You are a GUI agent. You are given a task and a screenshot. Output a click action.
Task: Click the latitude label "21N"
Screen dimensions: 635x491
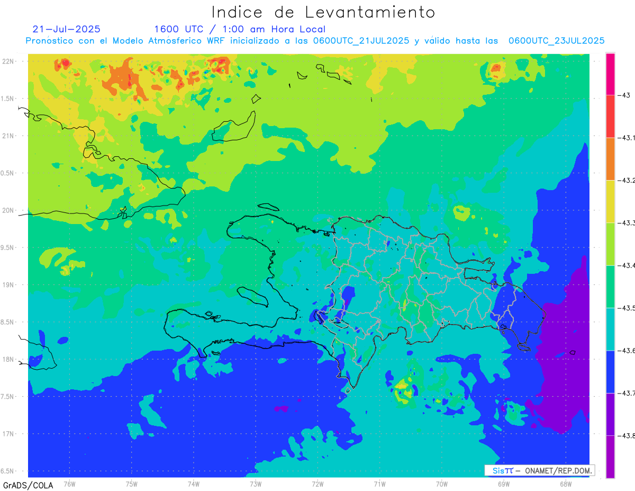8,136
